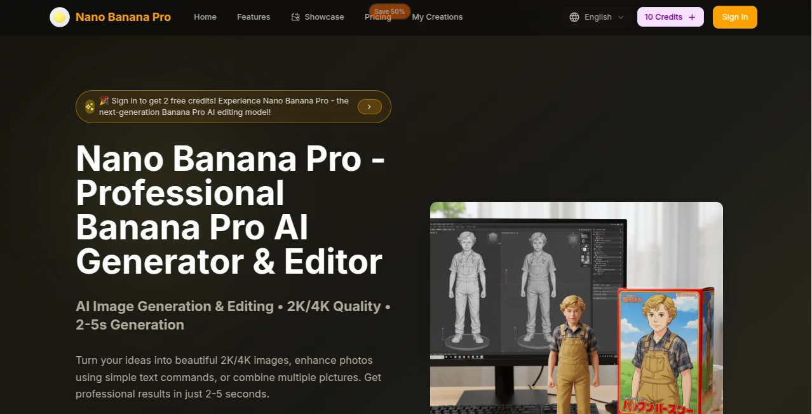Click the Showcase icon in the navigation bar
This screenshot has width=812, height=414.
(x=294, y=17)
